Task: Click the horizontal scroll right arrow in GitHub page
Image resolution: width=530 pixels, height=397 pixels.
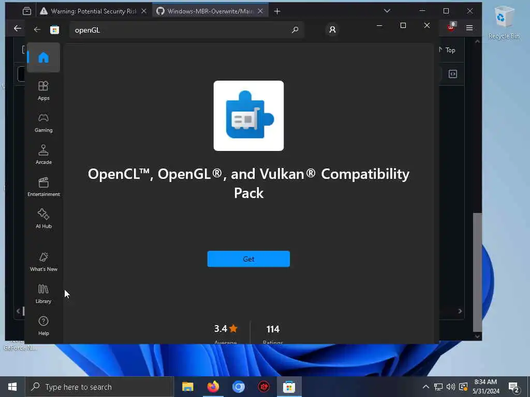Action: coord(460,311)
